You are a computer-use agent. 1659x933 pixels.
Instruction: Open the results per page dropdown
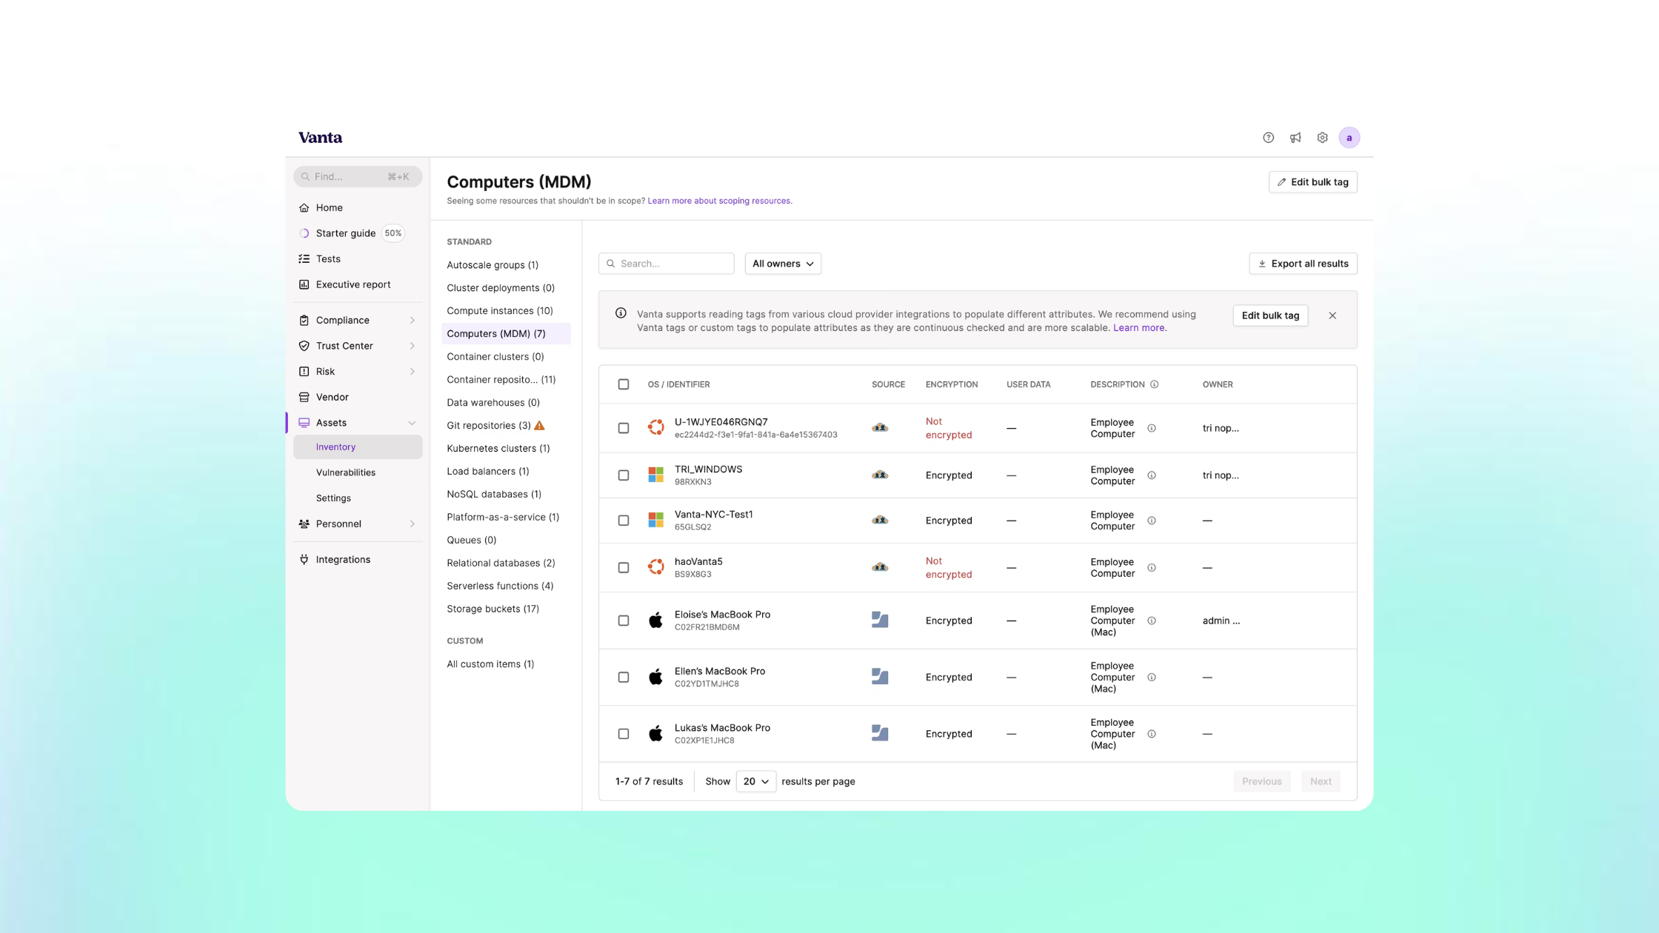pyautogui.click(x=755, y=781)
